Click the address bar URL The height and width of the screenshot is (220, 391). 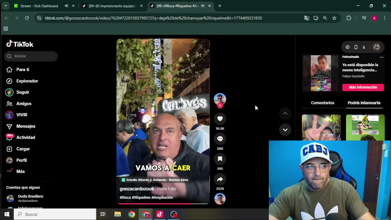153,18
